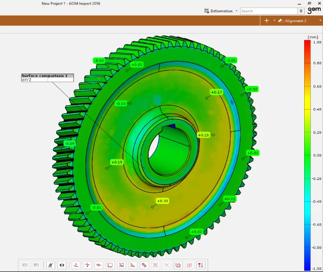Click the plus button in the orange bar
Viewport: 323px width, 272px height.
pos(266,21)
